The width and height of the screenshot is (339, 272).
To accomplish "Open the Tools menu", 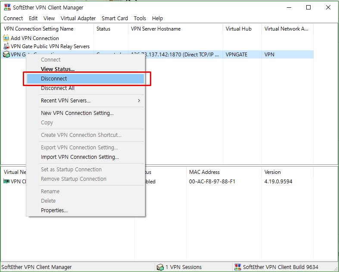I will (140, 19).
